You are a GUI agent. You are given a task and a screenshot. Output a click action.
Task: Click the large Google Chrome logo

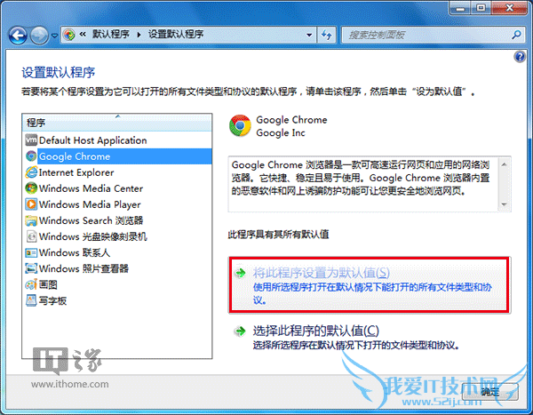(240, 126)
